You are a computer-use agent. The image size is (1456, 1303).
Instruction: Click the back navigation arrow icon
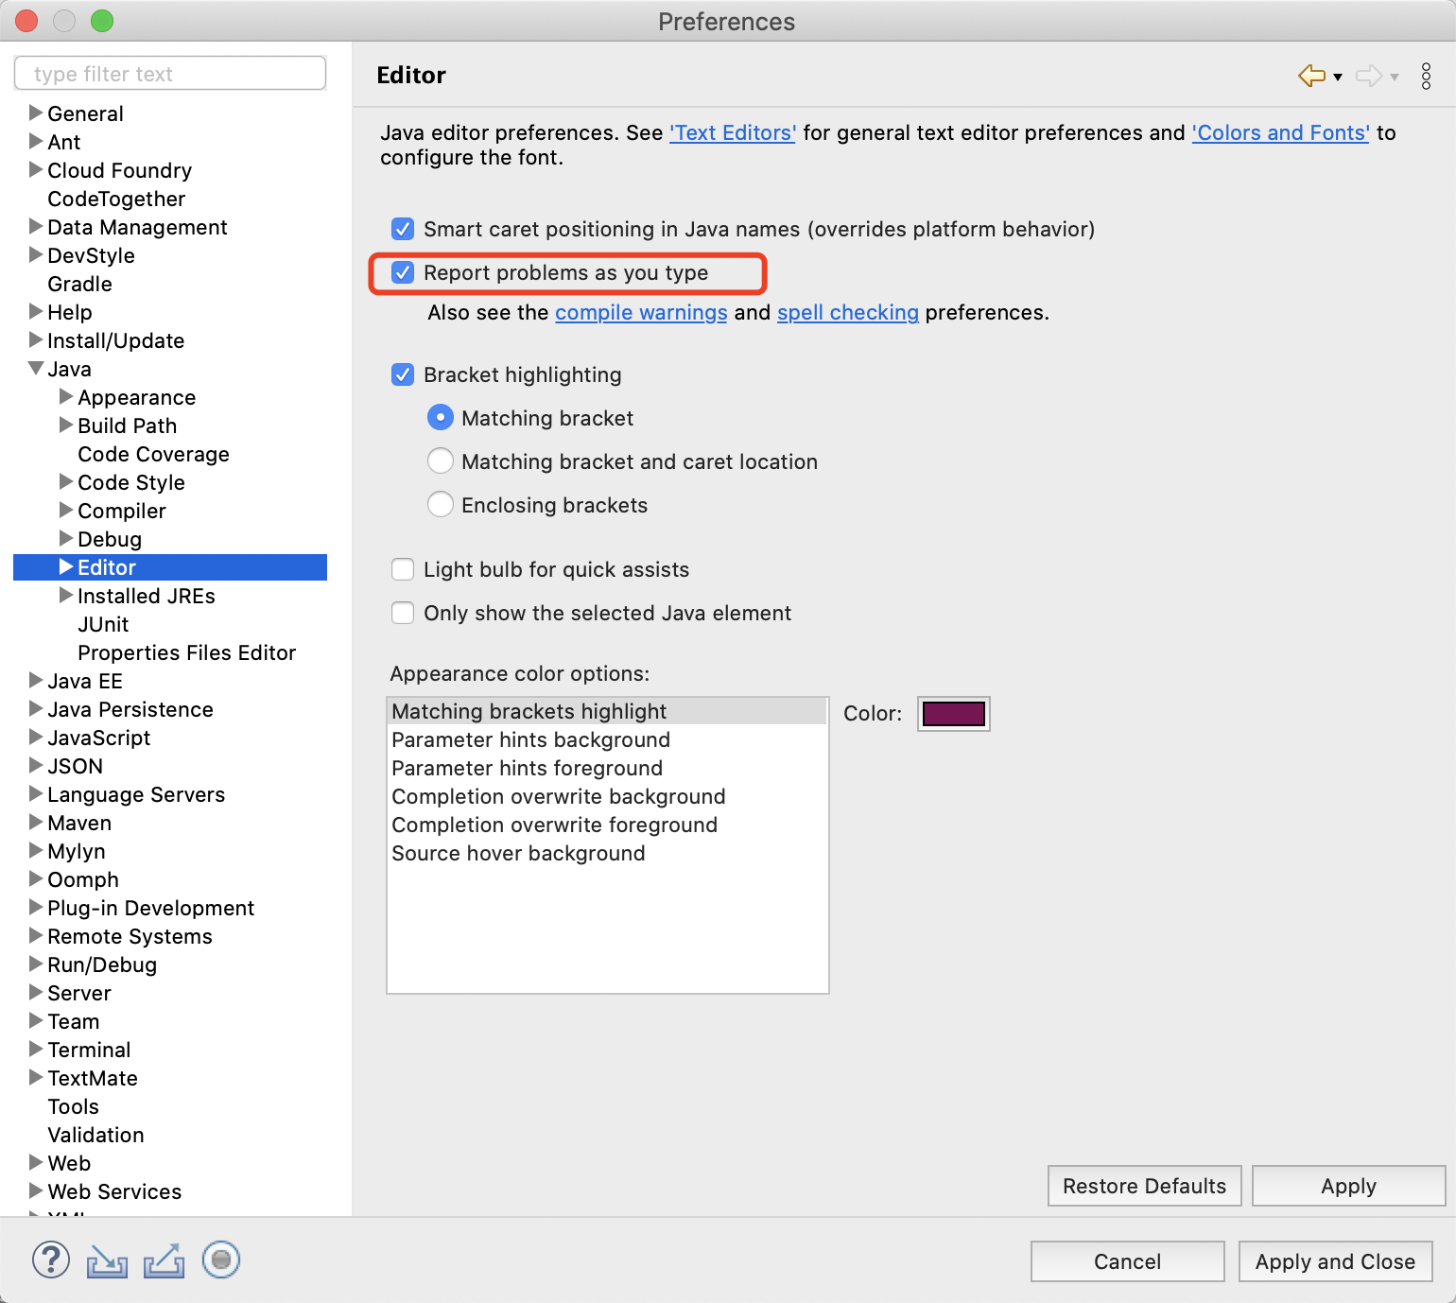1311,76
